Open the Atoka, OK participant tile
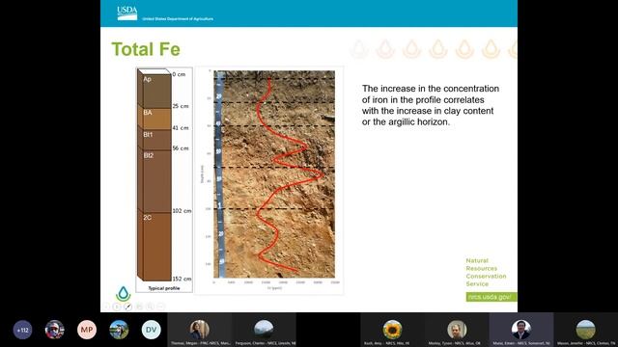Viewport: 618px width, 347px height. [457, 330]
